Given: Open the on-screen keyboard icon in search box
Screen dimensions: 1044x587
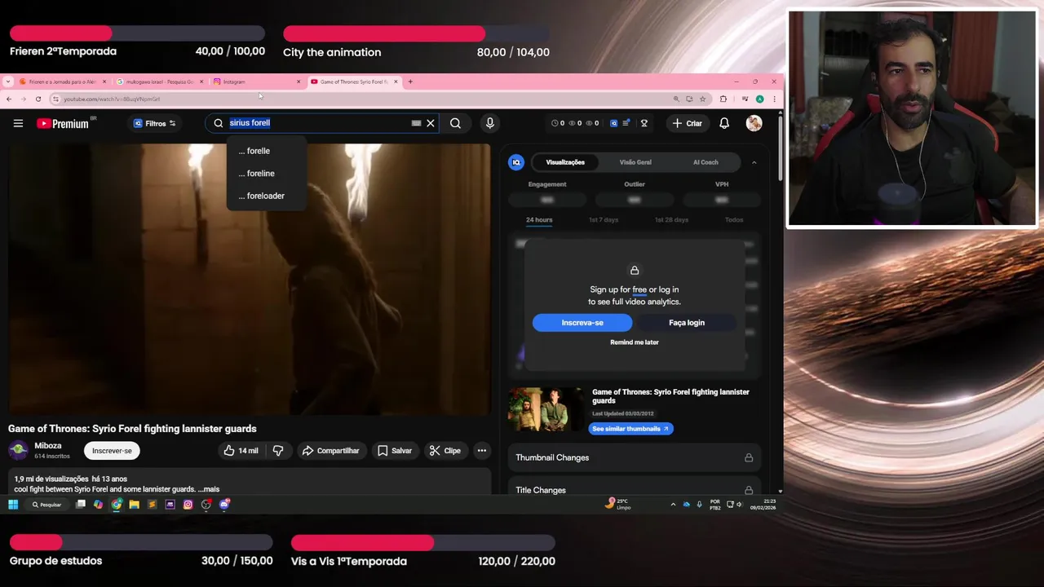Looking at the screenshot, I should [x=416, y=123].
